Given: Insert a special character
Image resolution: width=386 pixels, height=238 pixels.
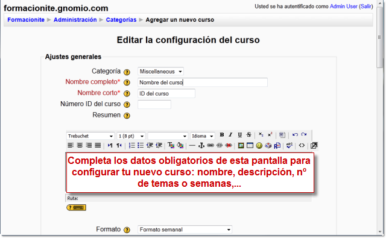Looking at the screenshot, I should coord(268,146).
